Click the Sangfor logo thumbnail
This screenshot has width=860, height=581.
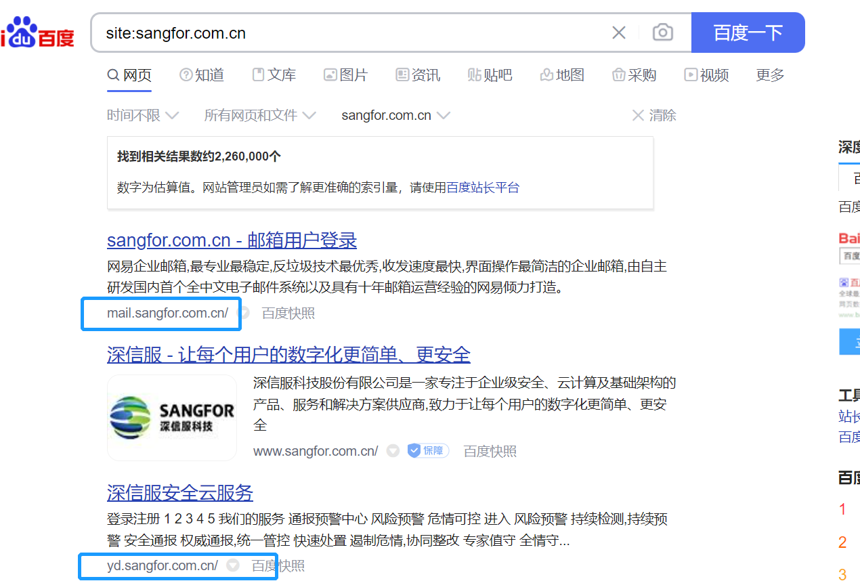pos(172,418)
